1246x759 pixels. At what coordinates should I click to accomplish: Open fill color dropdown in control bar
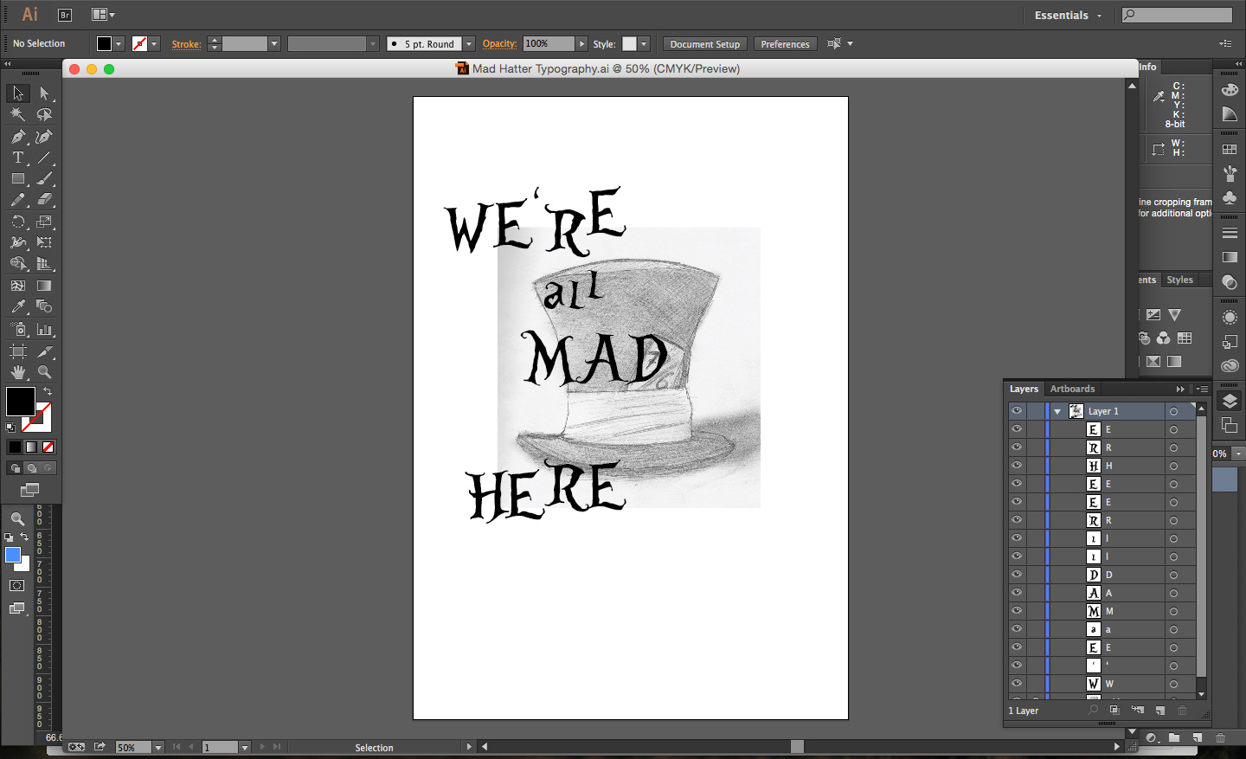tap(119, 44)
